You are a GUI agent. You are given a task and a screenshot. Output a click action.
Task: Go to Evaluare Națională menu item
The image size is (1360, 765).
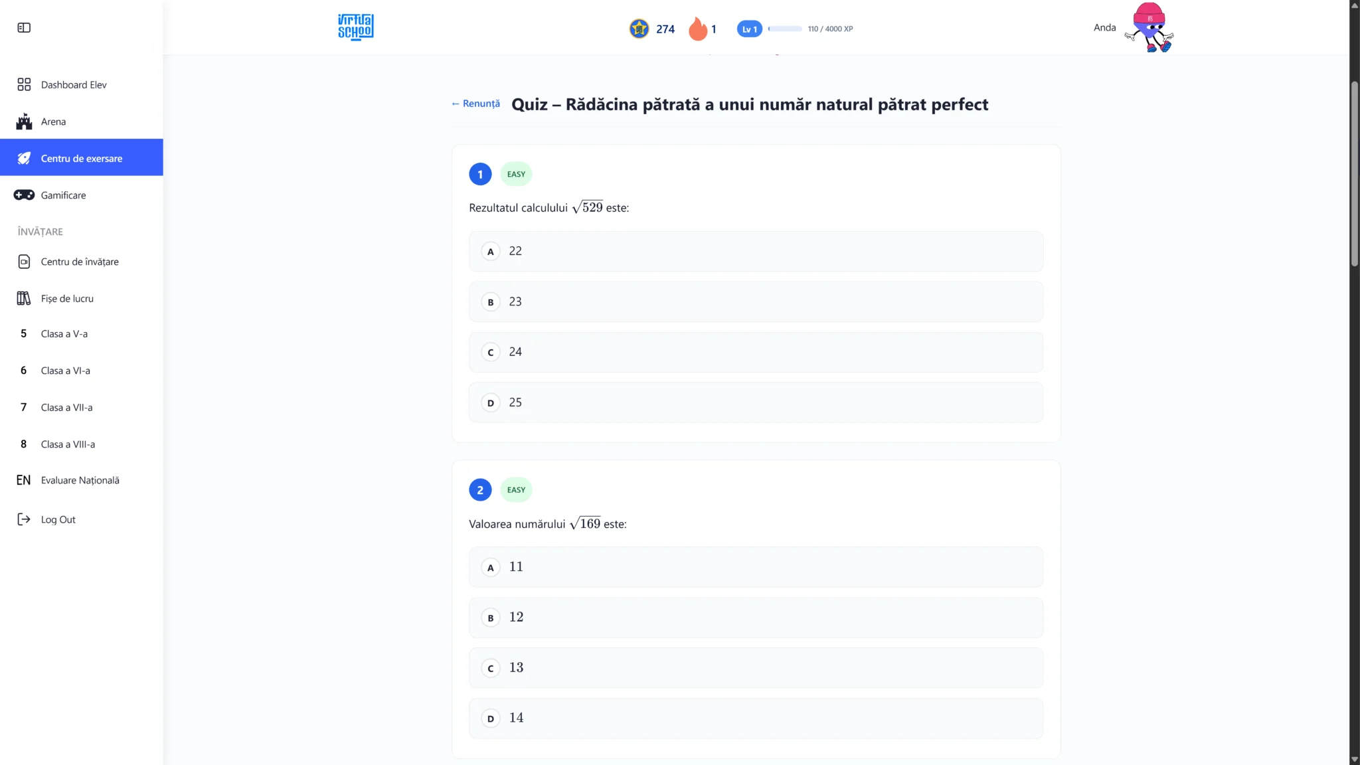[x=81, y=480]
